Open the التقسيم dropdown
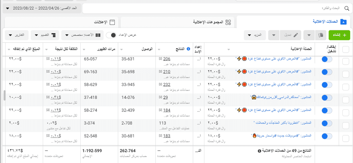This screenshot has width=353, height=163. tap(45, 35)
